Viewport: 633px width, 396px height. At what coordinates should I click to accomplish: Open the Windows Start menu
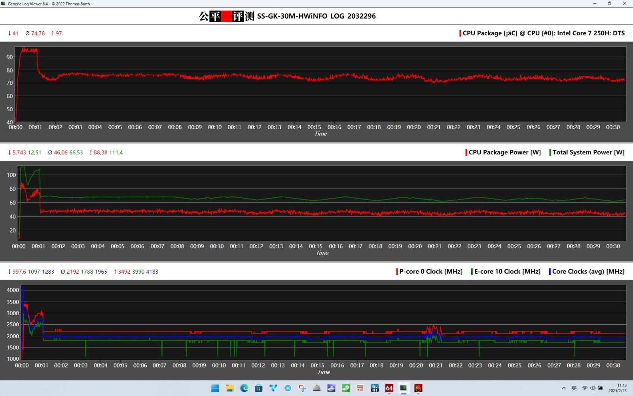coord(215,388)
